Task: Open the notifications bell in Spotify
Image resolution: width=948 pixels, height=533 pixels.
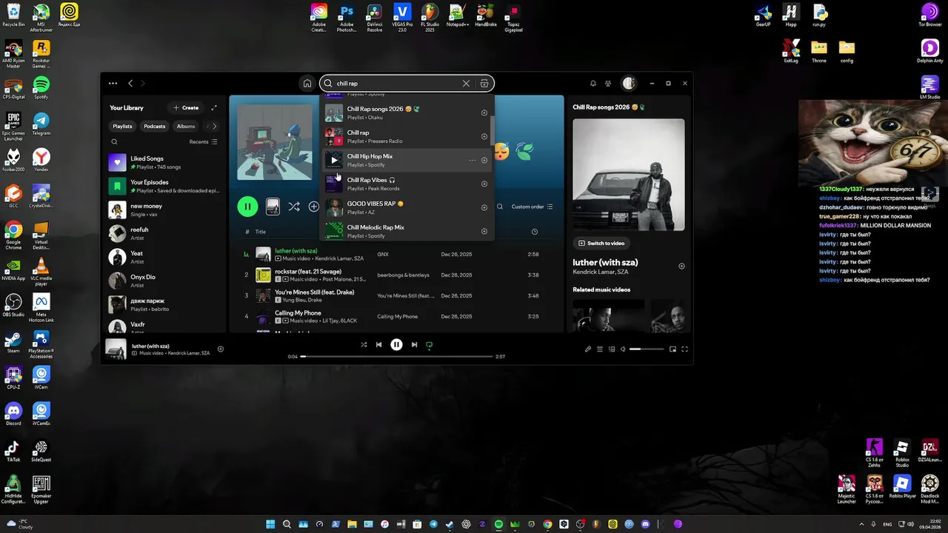Action: coord(592,84)
